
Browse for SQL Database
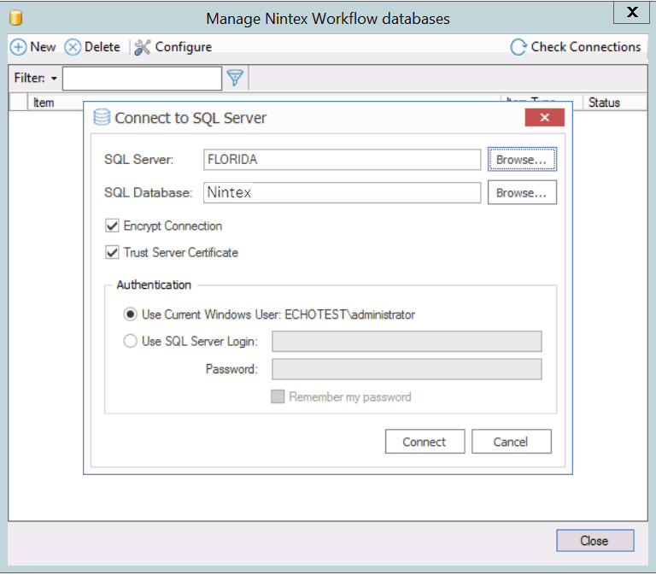(x=522, y=193)
